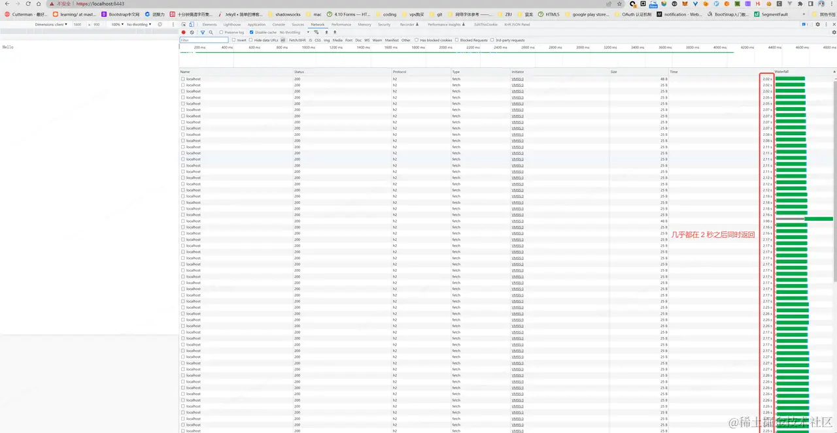Open the DevTools three-dot options menu
Image resolution: width=837 pixels, height=433 pixels.
[826, 24]
